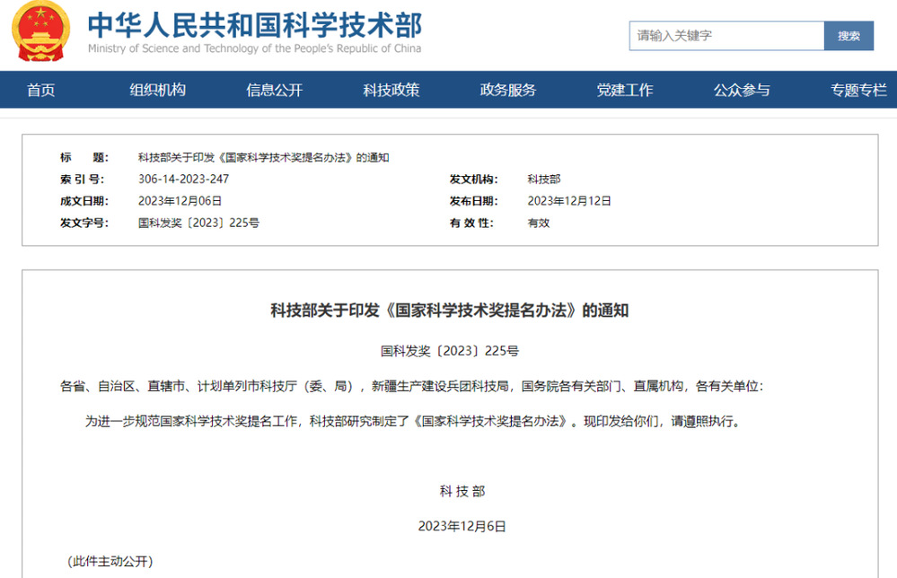
Task: Click the 发文机构 value 科技部
Action: pos(544,179)
